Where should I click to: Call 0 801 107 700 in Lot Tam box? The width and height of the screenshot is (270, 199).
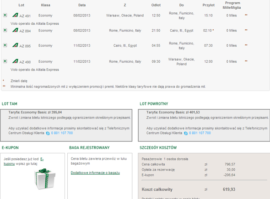(62, 133)
